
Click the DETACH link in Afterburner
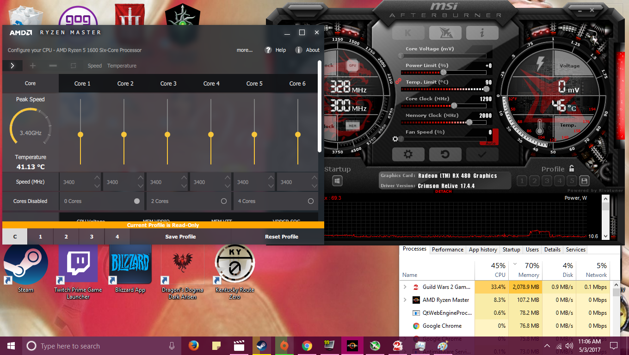(443, 191)
